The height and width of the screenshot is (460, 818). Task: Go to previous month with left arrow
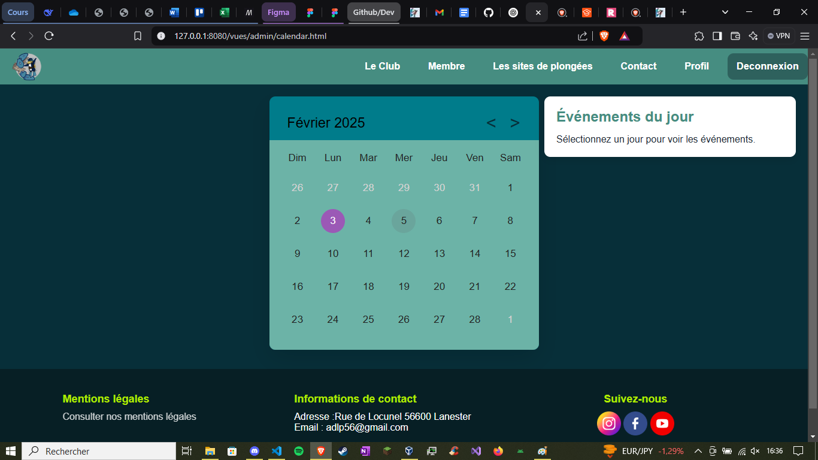(492, 123)
